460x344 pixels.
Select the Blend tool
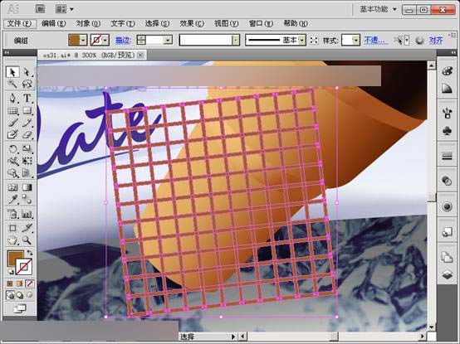click(x=27, y=200)
